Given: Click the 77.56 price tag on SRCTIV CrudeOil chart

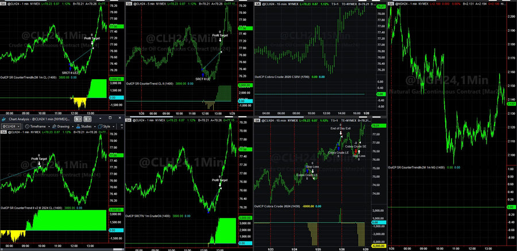Looking at the screenshot, I should [x=246, y=149].
